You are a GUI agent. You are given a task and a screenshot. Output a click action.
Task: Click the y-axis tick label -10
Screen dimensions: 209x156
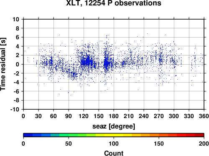pos(15,109)
